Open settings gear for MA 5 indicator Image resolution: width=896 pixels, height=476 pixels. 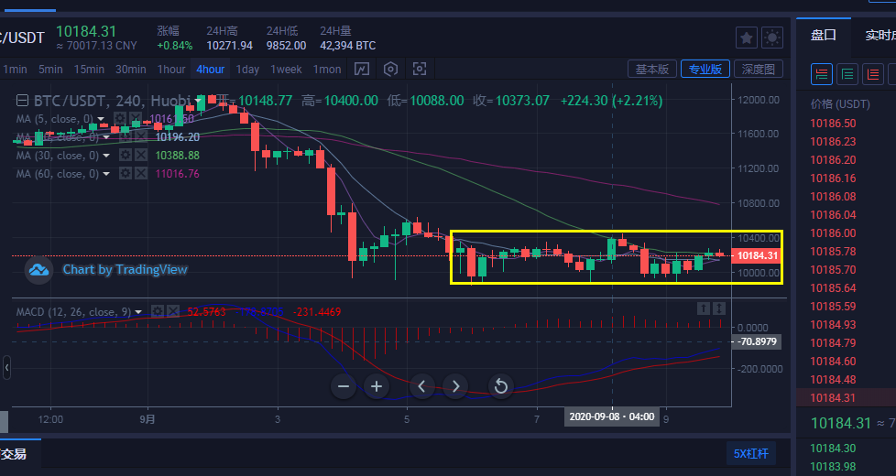tap(120, 119)
